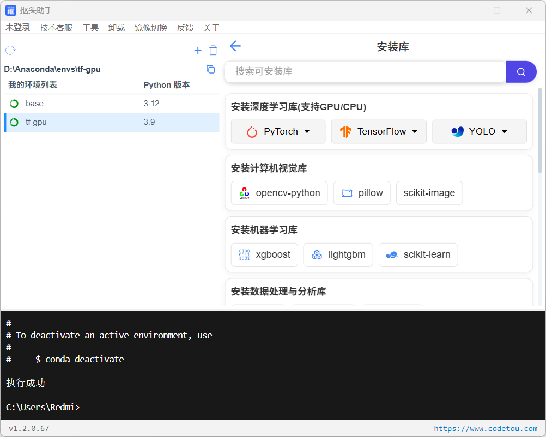Click the install library panel scrollbar
This screenshot has width=546, height=437.
coord(540,131)
